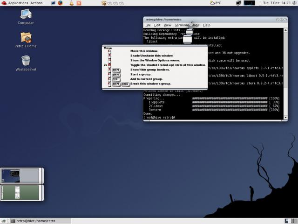298x224 pixels.
Task: Click the date and time clock
Action: [x=276, y=3]
